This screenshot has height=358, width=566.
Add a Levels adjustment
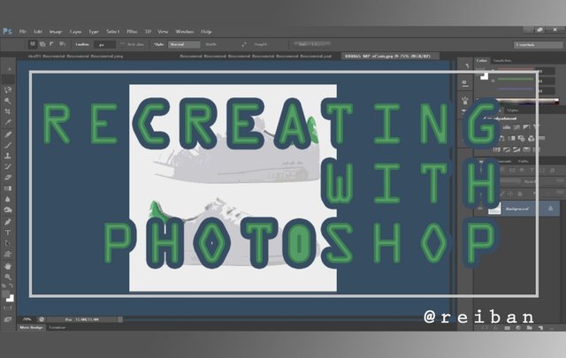507,127
